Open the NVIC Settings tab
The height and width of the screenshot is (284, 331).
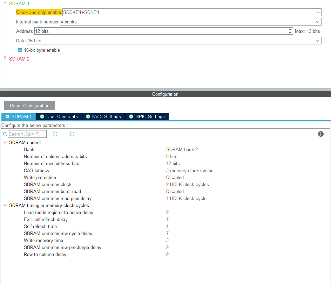103,116
